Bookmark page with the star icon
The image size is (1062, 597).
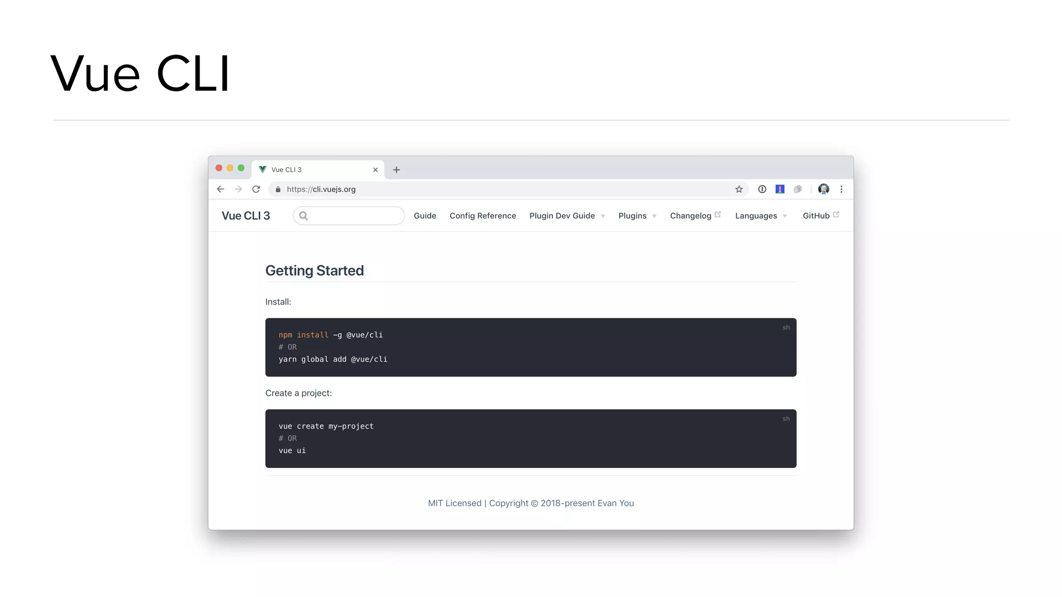point(739,189)
